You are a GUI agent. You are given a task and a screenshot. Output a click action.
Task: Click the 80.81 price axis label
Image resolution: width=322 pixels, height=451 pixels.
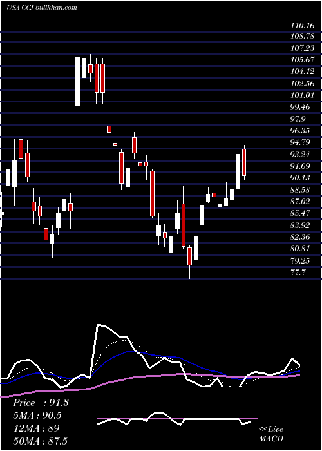point(300,249)
